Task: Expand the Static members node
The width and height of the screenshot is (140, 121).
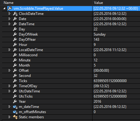Action: [x=9, y=117]
